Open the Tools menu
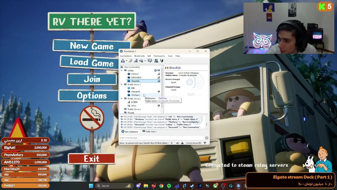This screenshot has width=337, height=190. click(170, 56)
